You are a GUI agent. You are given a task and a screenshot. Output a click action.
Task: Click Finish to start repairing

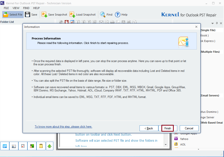pyautogui.click(x=168, y=128)
